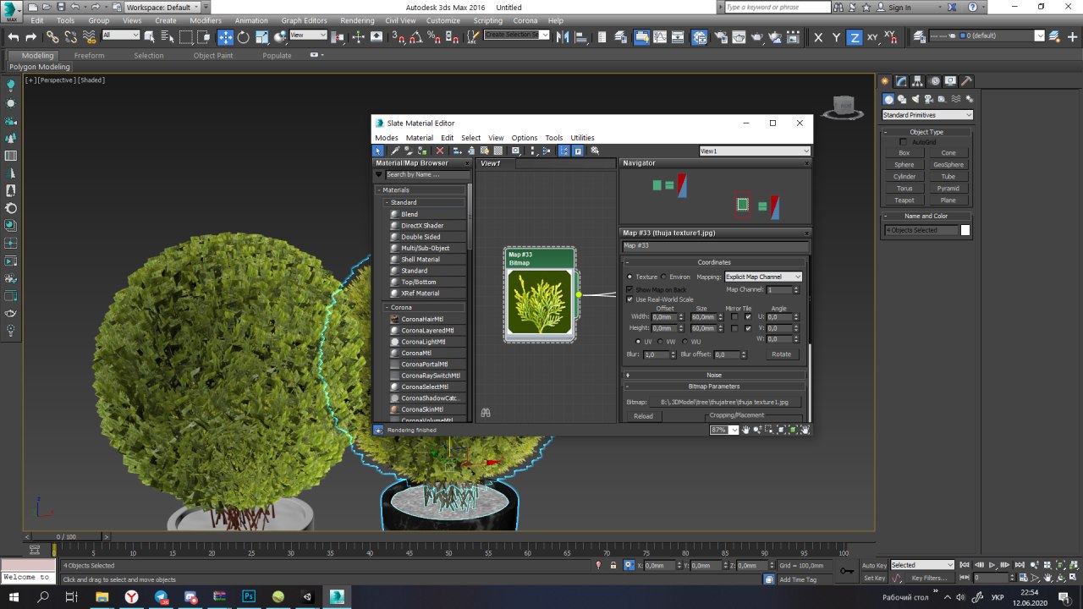Click the Auto Key button
Viewport: 1083px width, 609px height.
(874, 565)
